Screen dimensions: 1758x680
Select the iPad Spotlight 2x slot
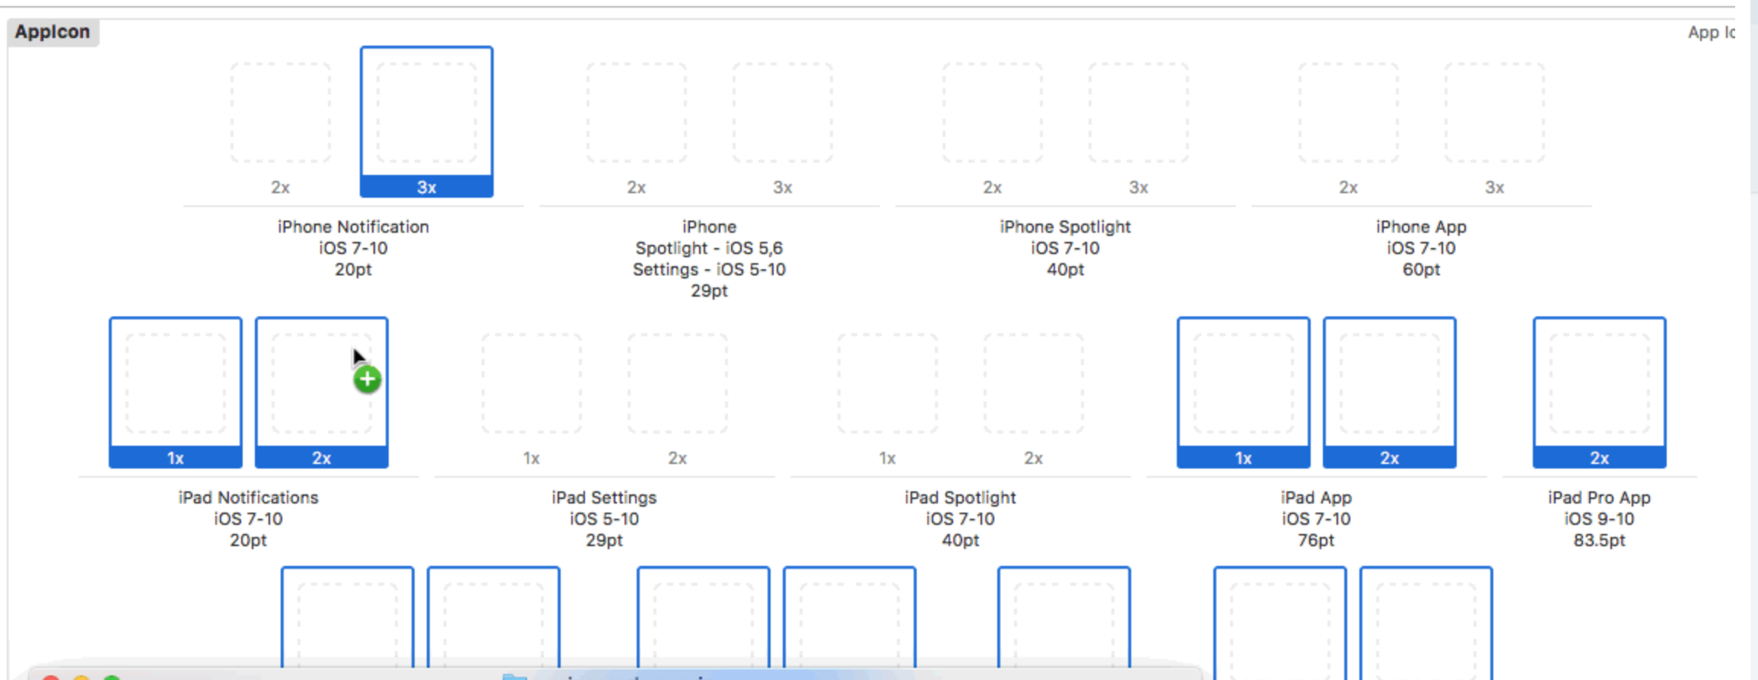[x=1033, y=384]
